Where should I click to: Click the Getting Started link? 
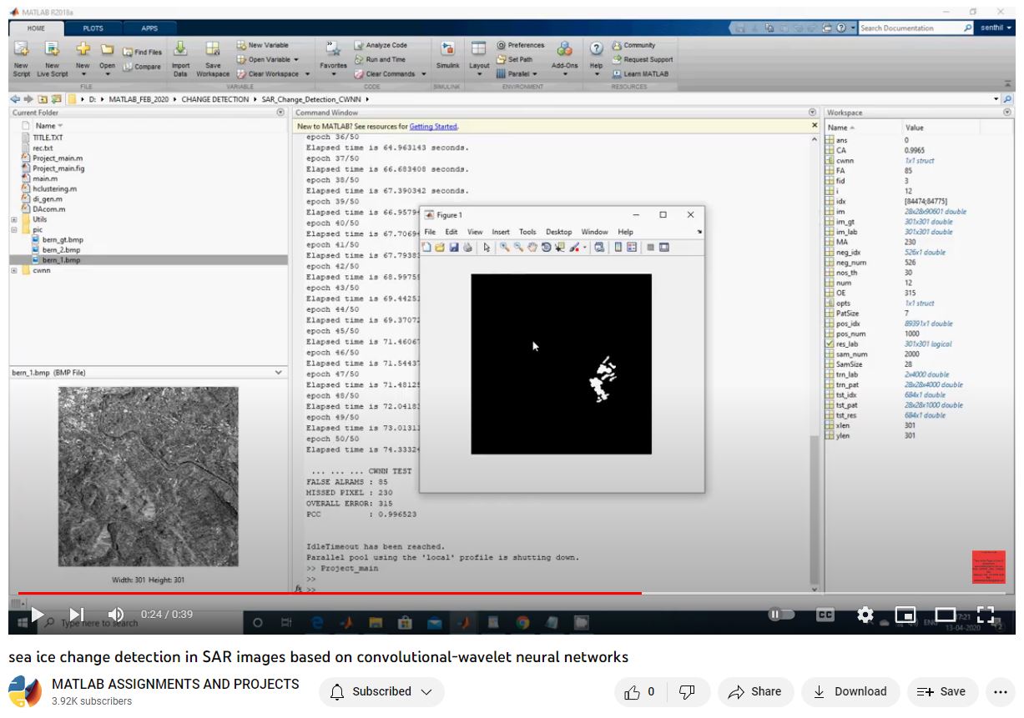click(433, 127)
